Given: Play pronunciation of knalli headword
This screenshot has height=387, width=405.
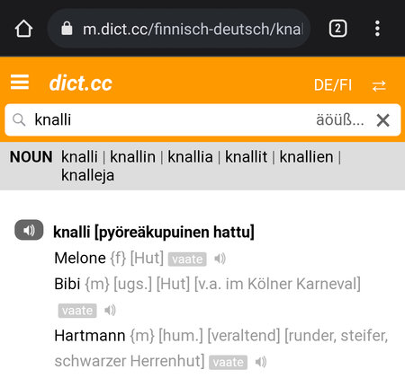Looking at the screenshot, I should click(29, 230).
